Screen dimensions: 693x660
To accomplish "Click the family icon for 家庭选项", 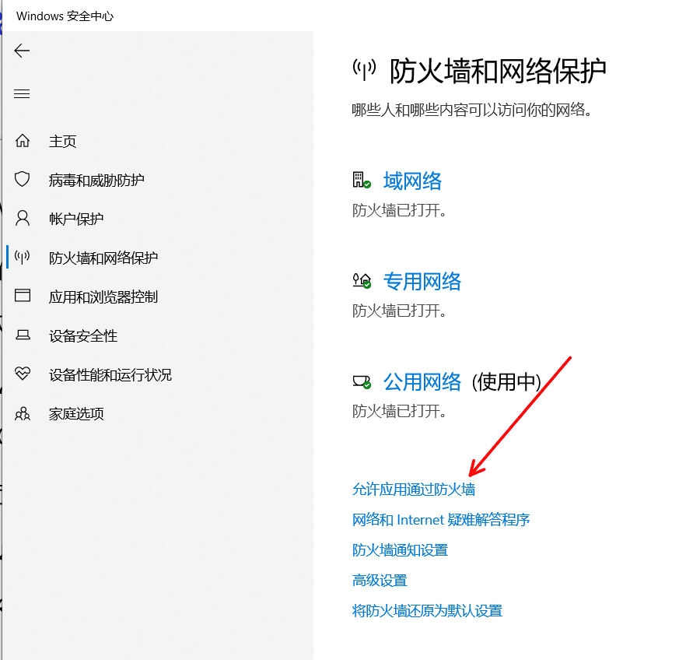I will point(23,413).
